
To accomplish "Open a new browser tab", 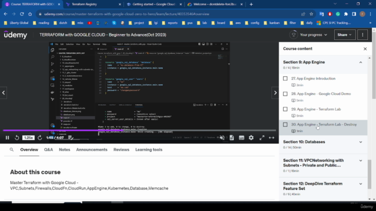I will (x=251, y=4).
